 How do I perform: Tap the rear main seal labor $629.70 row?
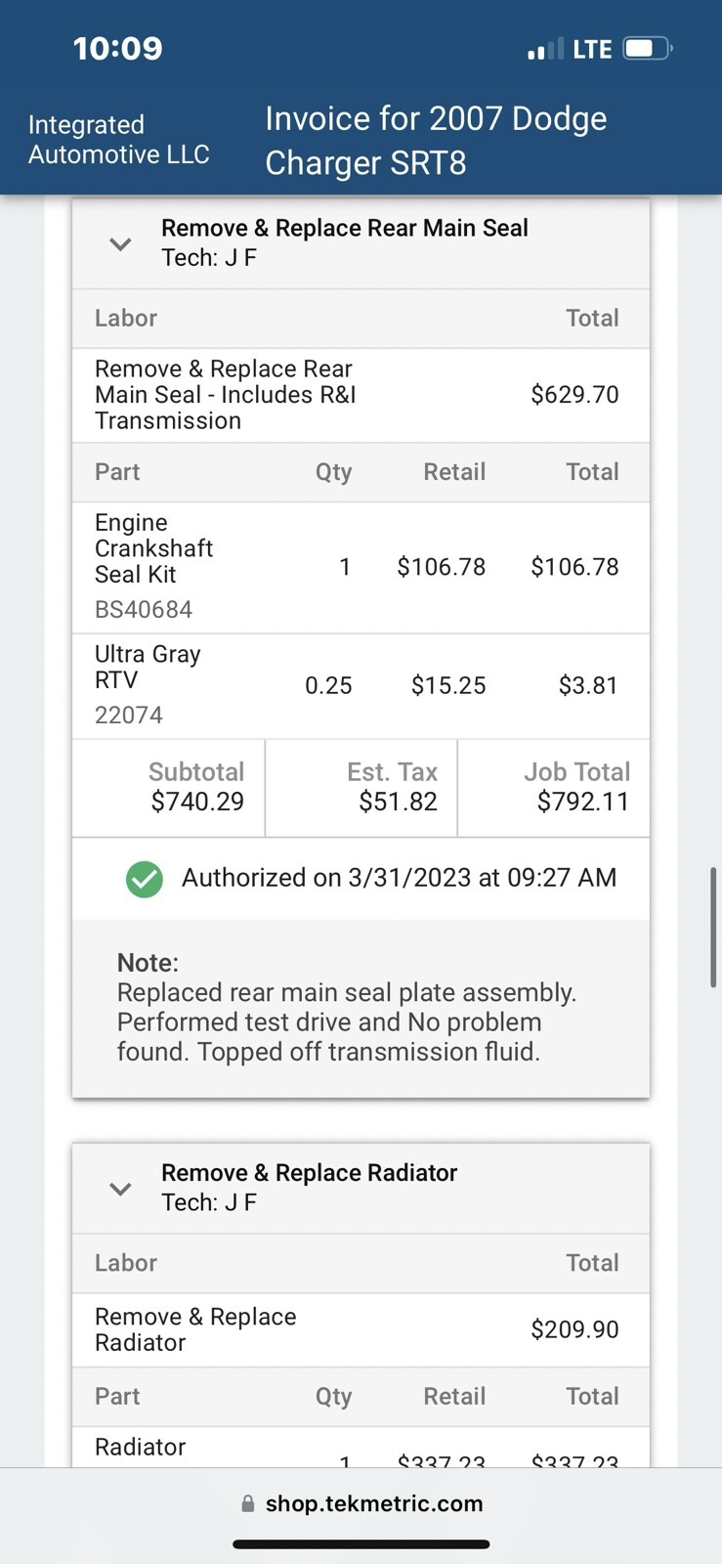[361, 395]
